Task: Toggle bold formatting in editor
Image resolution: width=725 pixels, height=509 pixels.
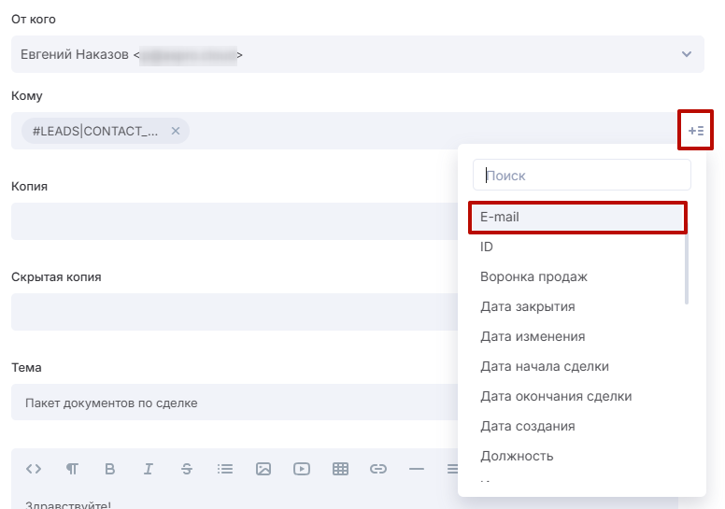Action: [109, 469]
